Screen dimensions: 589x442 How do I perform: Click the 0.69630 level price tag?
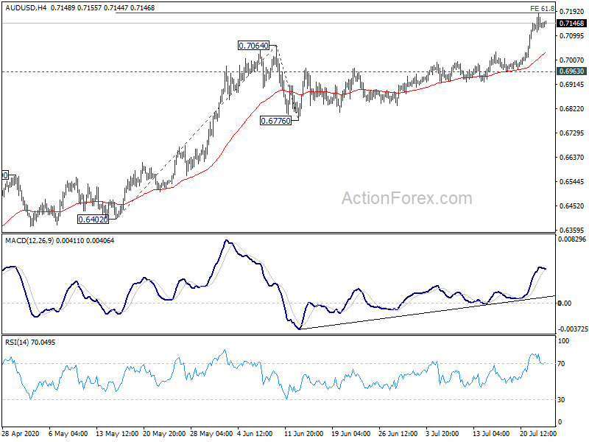tap(571, 71)
